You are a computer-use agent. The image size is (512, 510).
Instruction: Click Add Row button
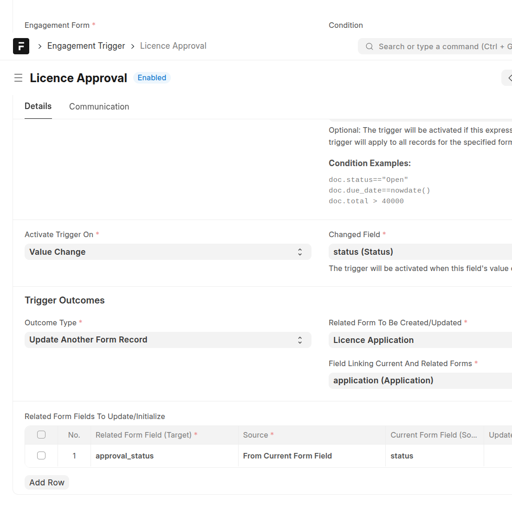point(47,482)
